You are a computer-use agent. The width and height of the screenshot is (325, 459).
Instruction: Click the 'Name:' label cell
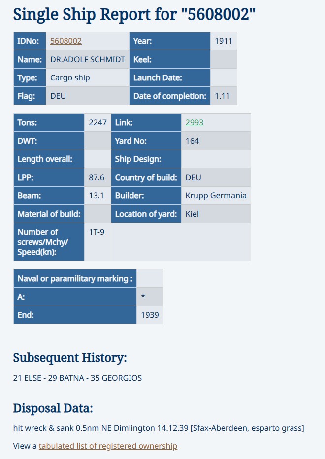[x=30, y=59]
